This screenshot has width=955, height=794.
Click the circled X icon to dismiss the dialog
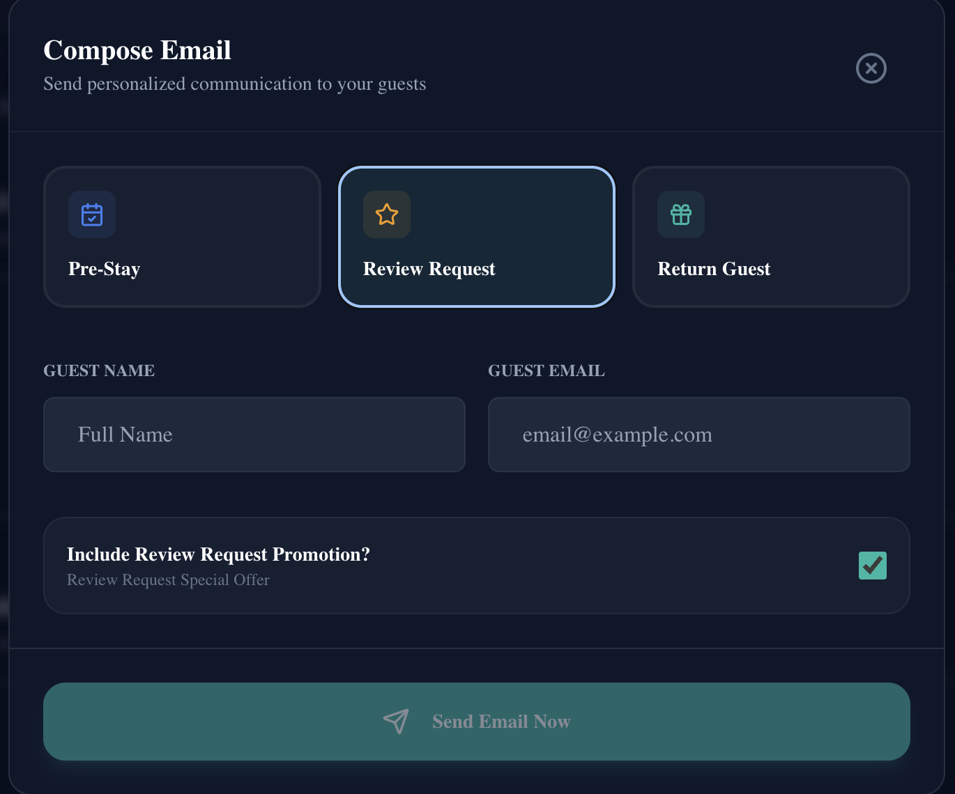tap(871, 68)
